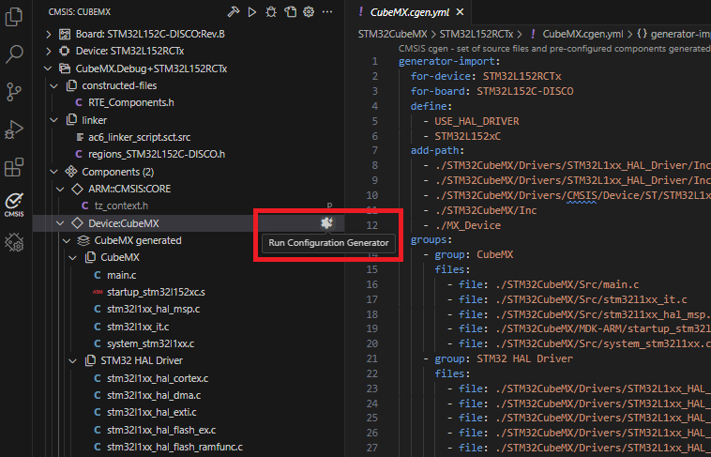The width and height of the screenshot is (711, 457).
Task: Click the CMSIS: CUBEMX panel title
Action: tap(80, 12)
